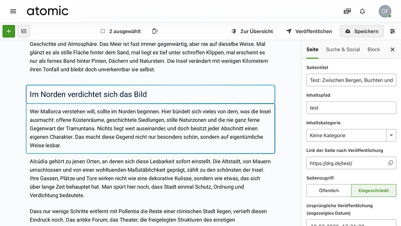Switch to the Suche & Social tab
This screenshot has width=401, height=226.
tap(343, 49)
